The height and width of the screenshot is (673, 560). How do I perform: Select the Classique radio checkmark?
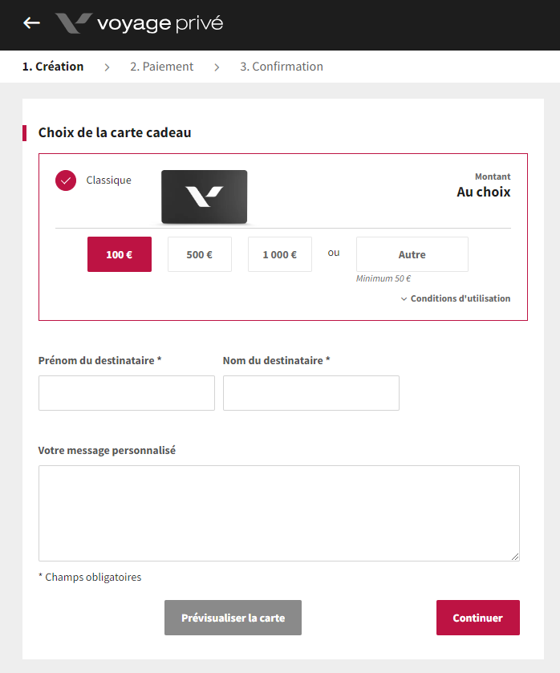66,180
